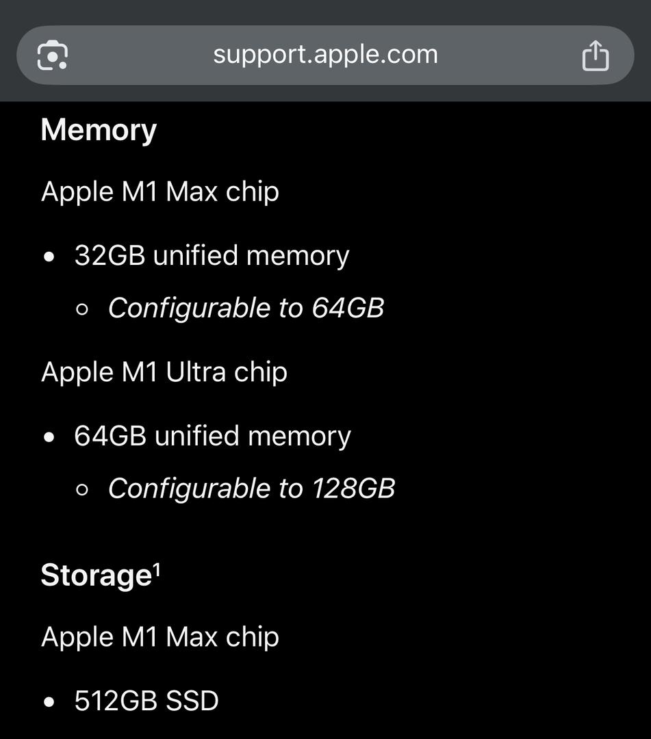Tap the support.apple.com address bar
Screen dimensions: 651x739
(x=325, y=55)
